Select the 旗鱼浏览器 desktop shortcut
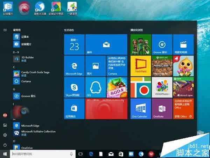The image size is (210, 158). 40,8
